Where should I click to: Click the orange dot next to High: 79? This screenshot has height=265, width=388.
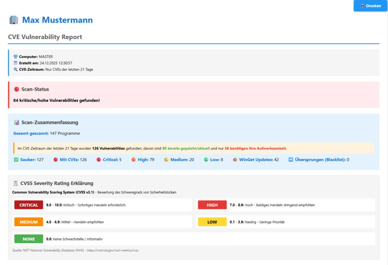click(133, 159)
